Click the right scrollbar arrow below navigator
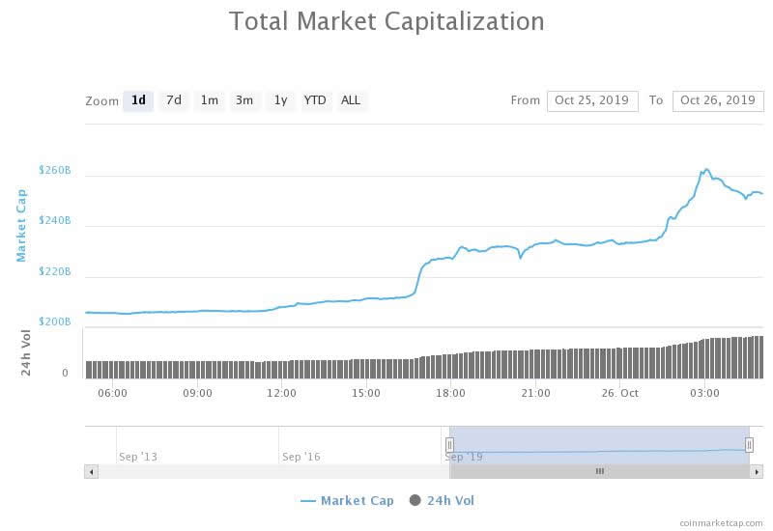The width and height of the screenshot is (773, 531). click(757, 471)
